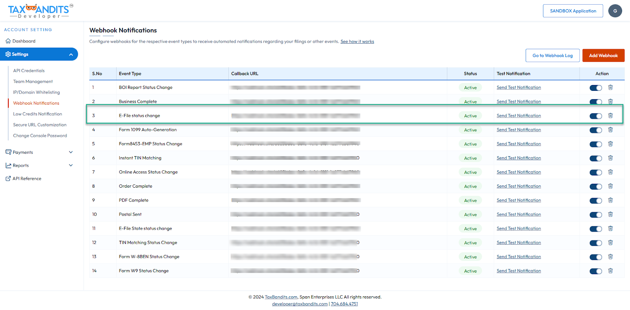Image resolution: width=630 pixels, height=310 pixels.
Task: Expand the Payments menu chevron
Action: 71,152
